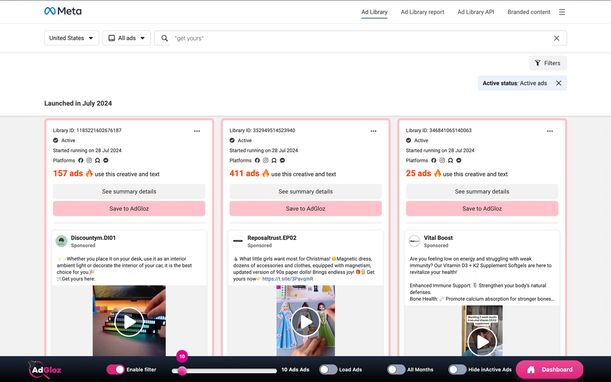This screenshot has width=611, height=382.
Task: Click the Meta logo
Action: pos(63,11)
